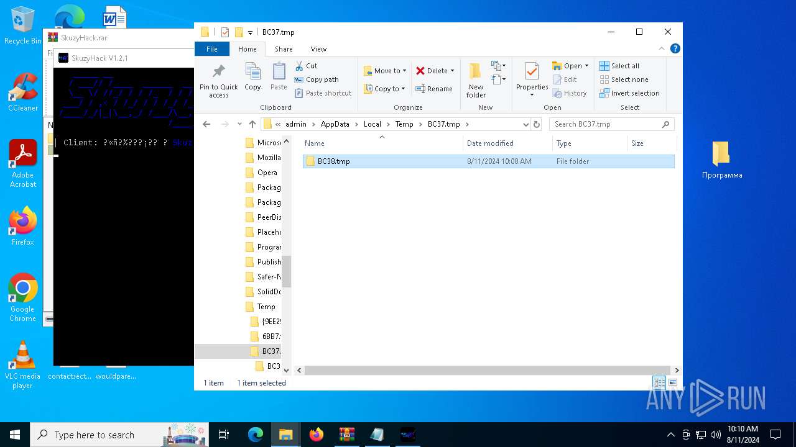The image size is (796, 447).
Task: Collapse the ribbon with the chevron
Action: 662,48
